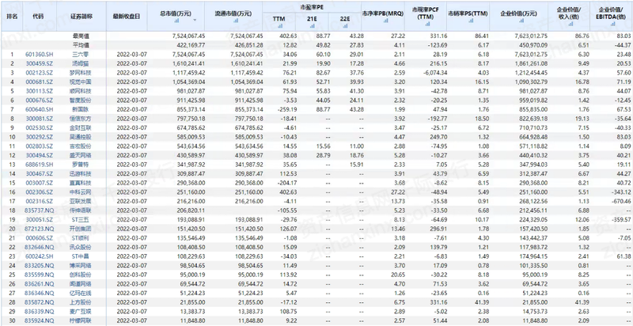Viewport: 633px width, 326px height.
Task: Open stock code 835872.NQ
Action: pyautogui.click(x=38, y=302)
